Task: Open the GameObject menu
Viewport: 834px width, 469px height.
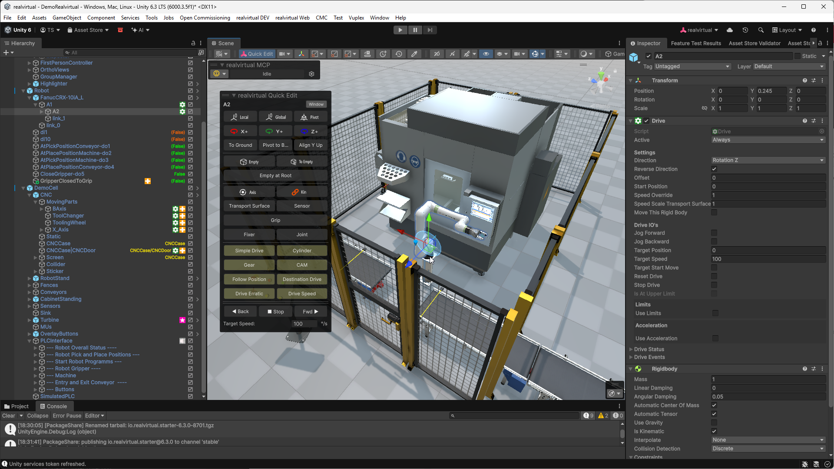Action: pos(66,18)
